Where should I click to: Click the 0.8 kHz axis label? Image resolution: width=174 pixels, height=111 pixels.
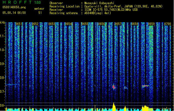[2, 78]
